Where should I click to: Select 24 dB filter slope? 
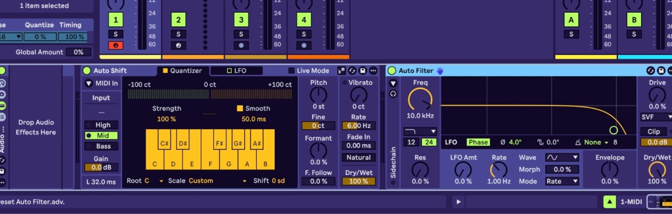(429, 142)
